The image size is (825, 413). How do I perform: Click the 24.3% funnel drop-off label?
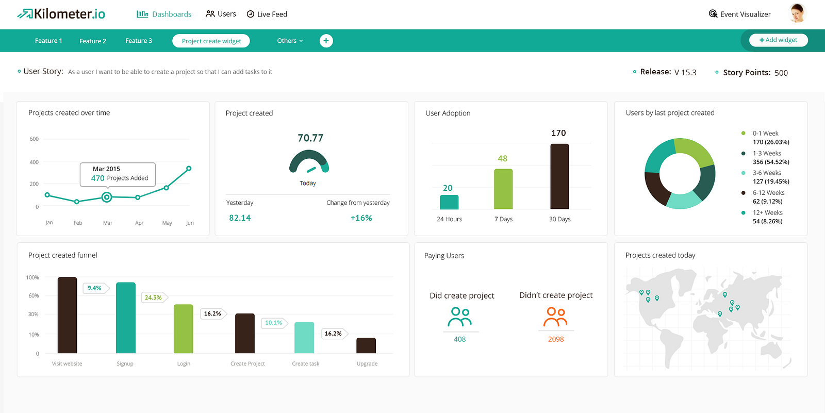(155, 298)
